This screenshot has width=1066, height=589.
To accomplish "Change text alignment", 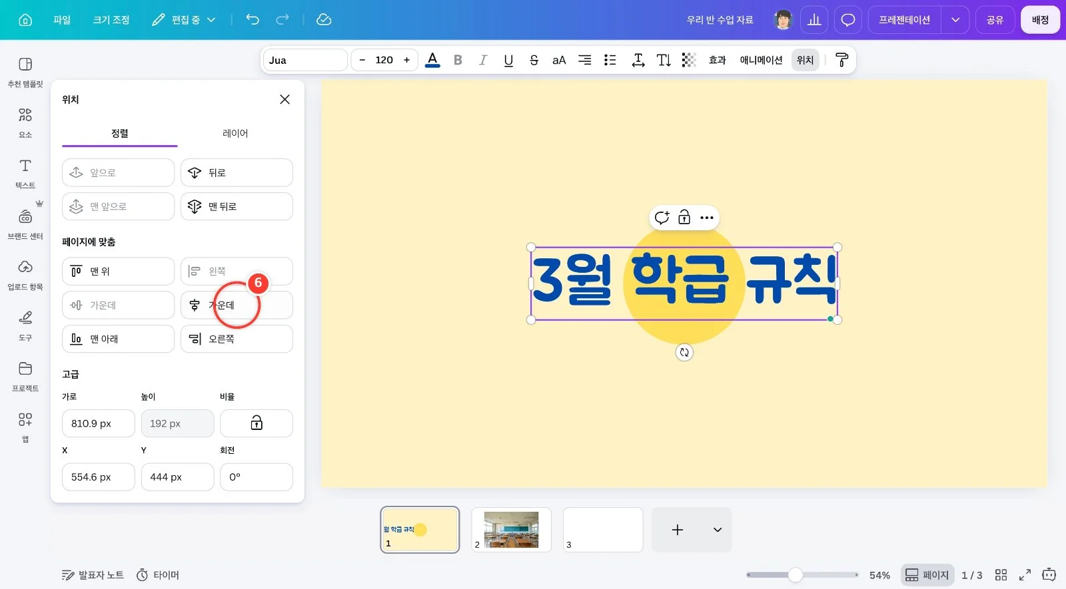I will 584,60.
